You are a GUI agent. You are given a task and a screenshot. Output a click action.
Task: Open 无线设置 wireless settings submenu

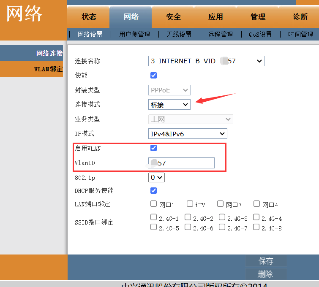(179, 35)
